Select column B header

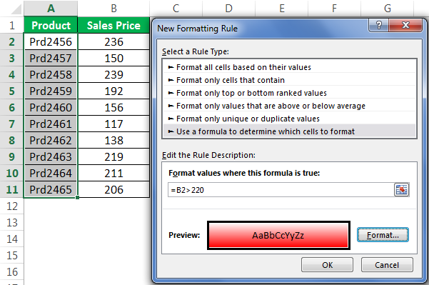[113, 8]
